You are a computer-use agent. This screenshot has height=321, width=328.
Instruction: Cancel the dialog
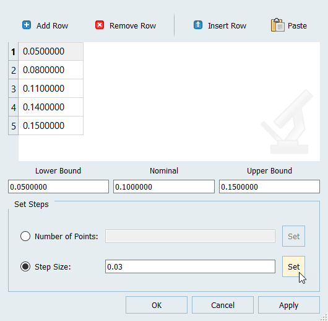click(x=223, y=305)
